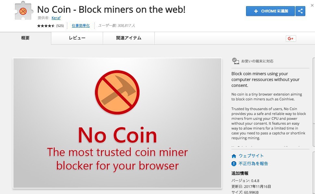Switch to the 概要 tab
The width and height of the screenshot is (315, 194).
coord(25,38)
